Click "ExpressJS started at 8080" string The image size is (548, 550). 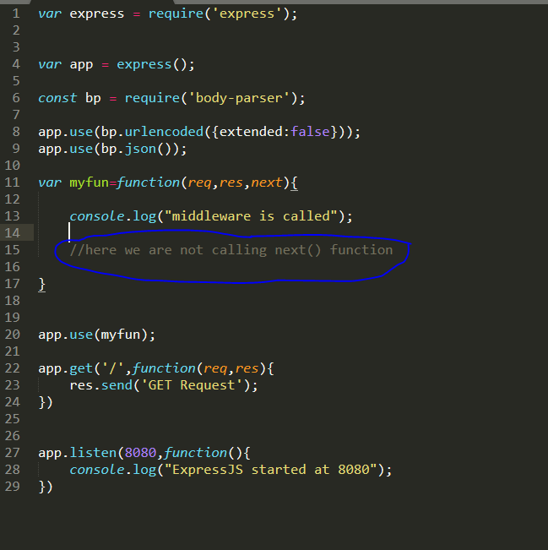pos(270,470)
